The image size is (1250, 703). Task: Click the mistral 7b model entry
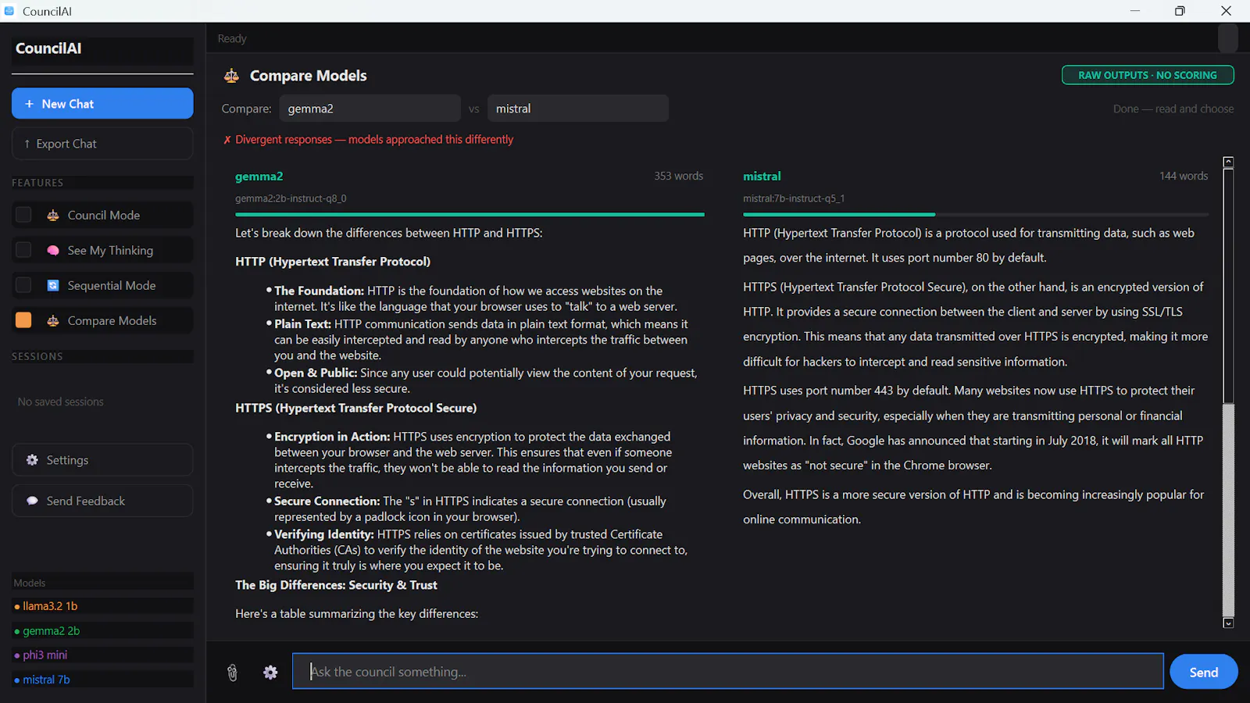coord(102,680)
